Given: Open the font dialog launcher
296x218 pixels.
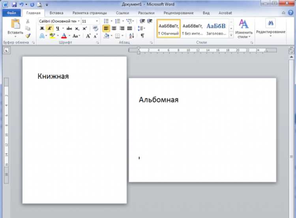Looking at the screenshot, I should tap(97, 43).
